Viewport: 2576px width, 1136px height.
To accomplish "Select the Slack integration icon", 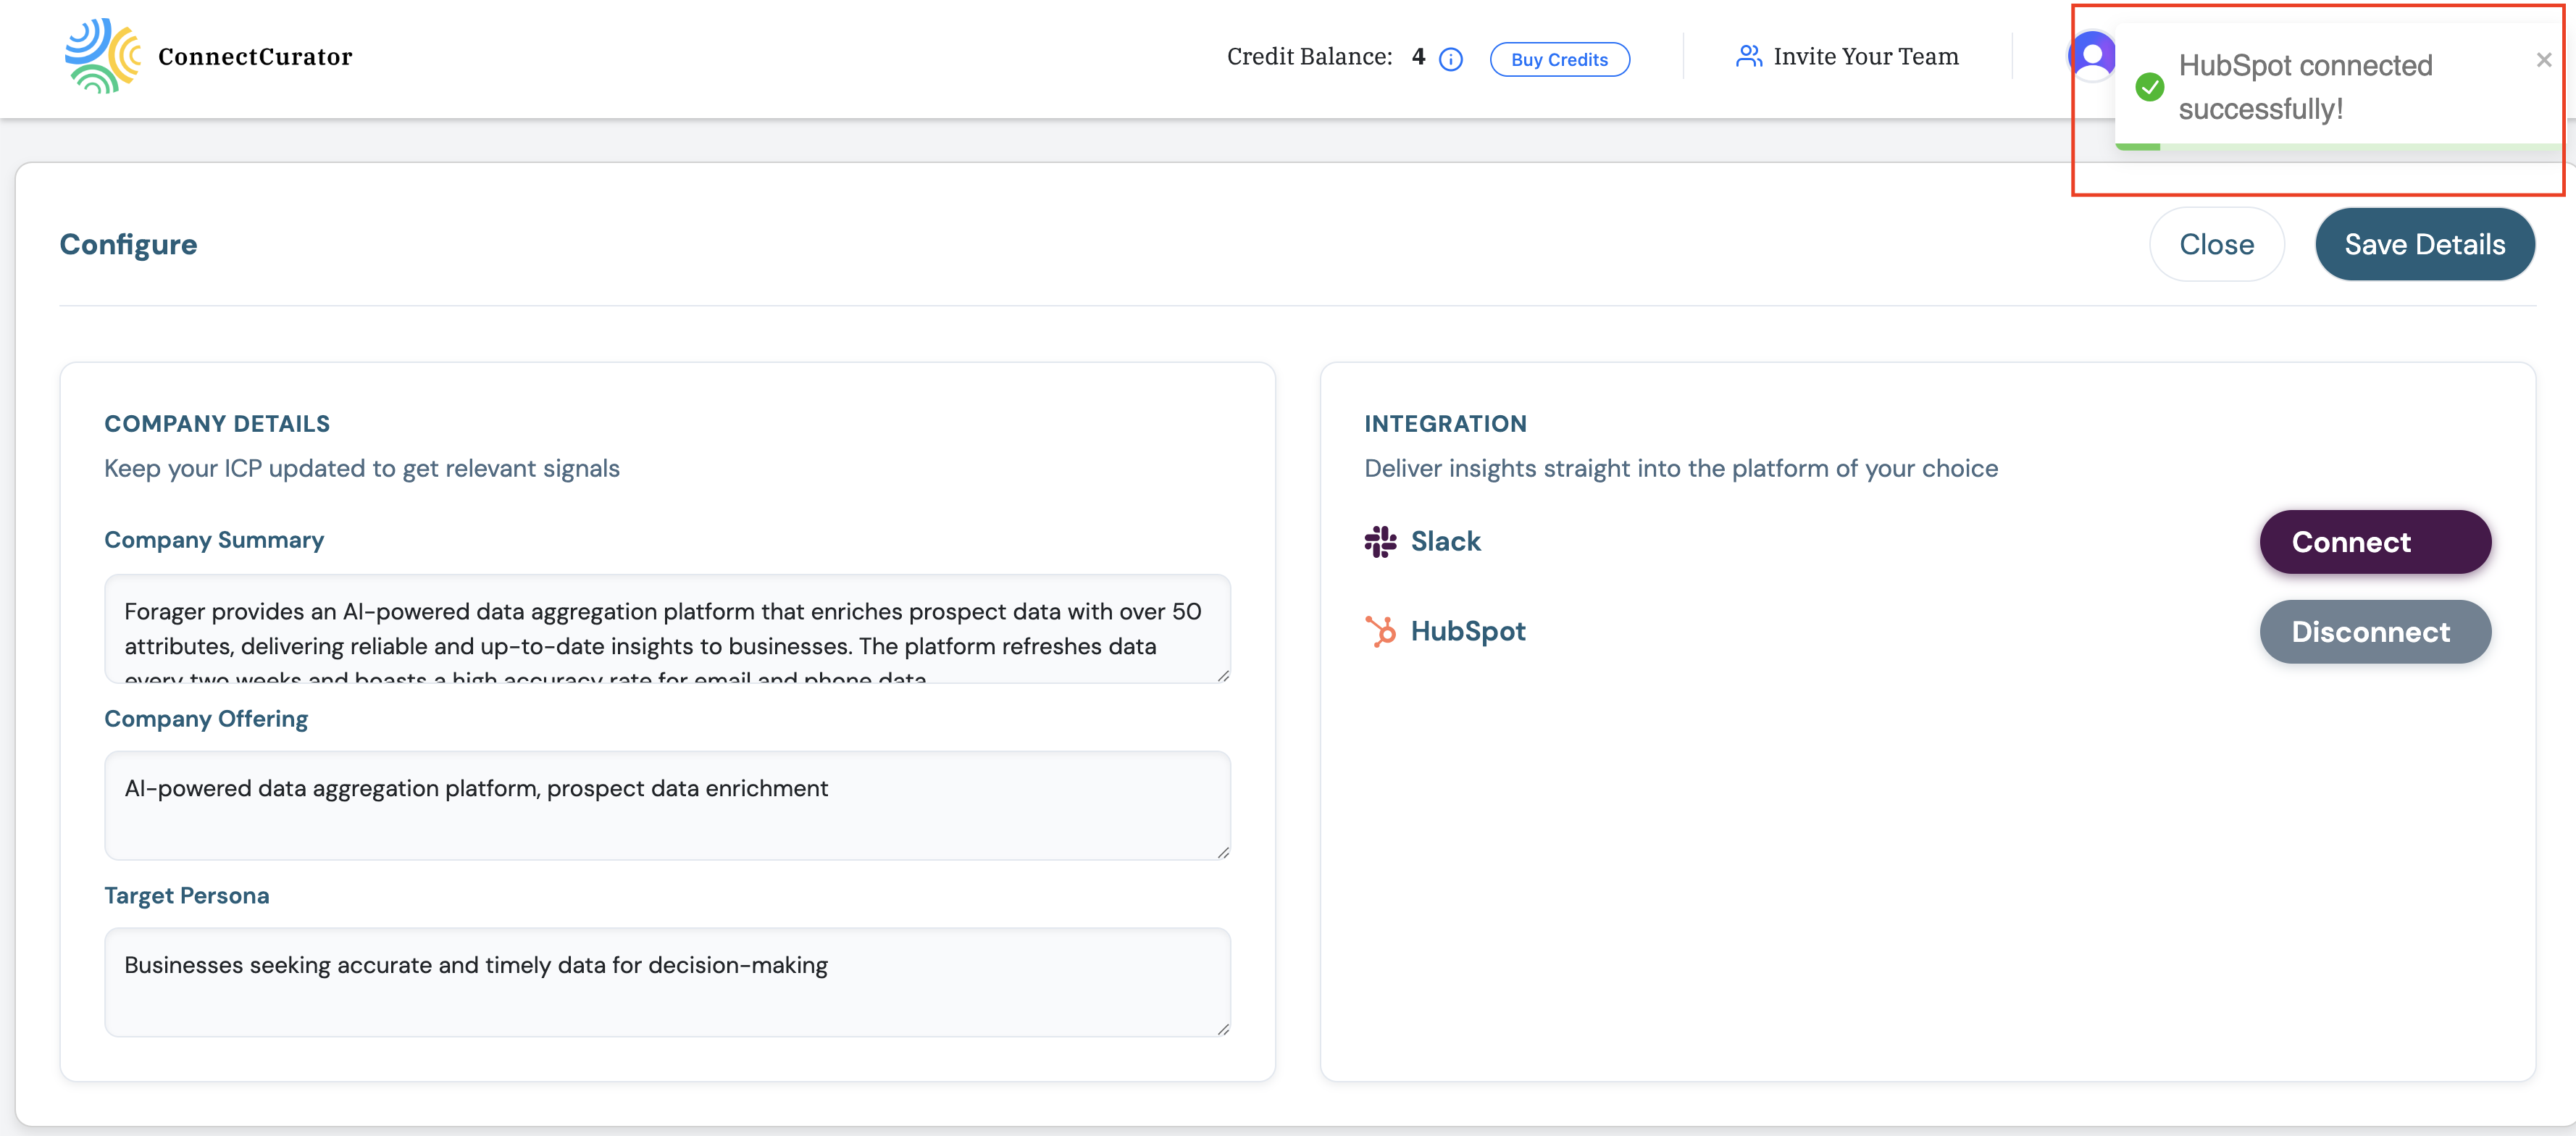I will pyautogui.click(x=1382, y=541).
